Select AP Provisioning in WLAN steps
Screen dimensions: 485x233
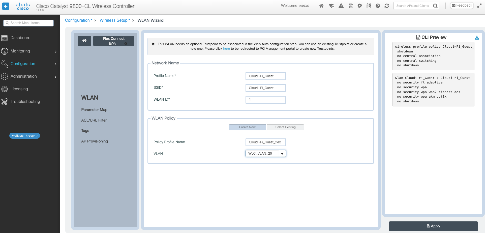coord(95,141)
